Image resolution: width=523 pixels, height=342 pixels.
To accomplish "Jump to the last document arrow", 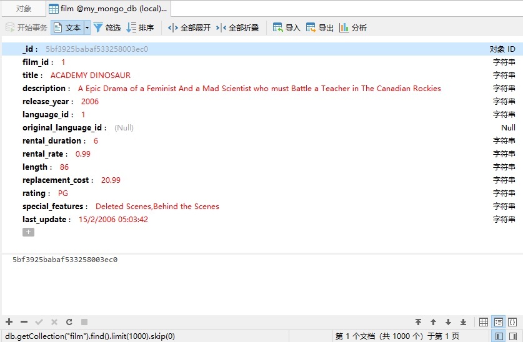I will tap(463, 321).
